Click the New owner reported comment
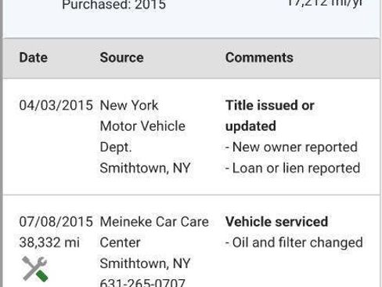This screenshot has width=382, height=287. click(x=291, y=147)
